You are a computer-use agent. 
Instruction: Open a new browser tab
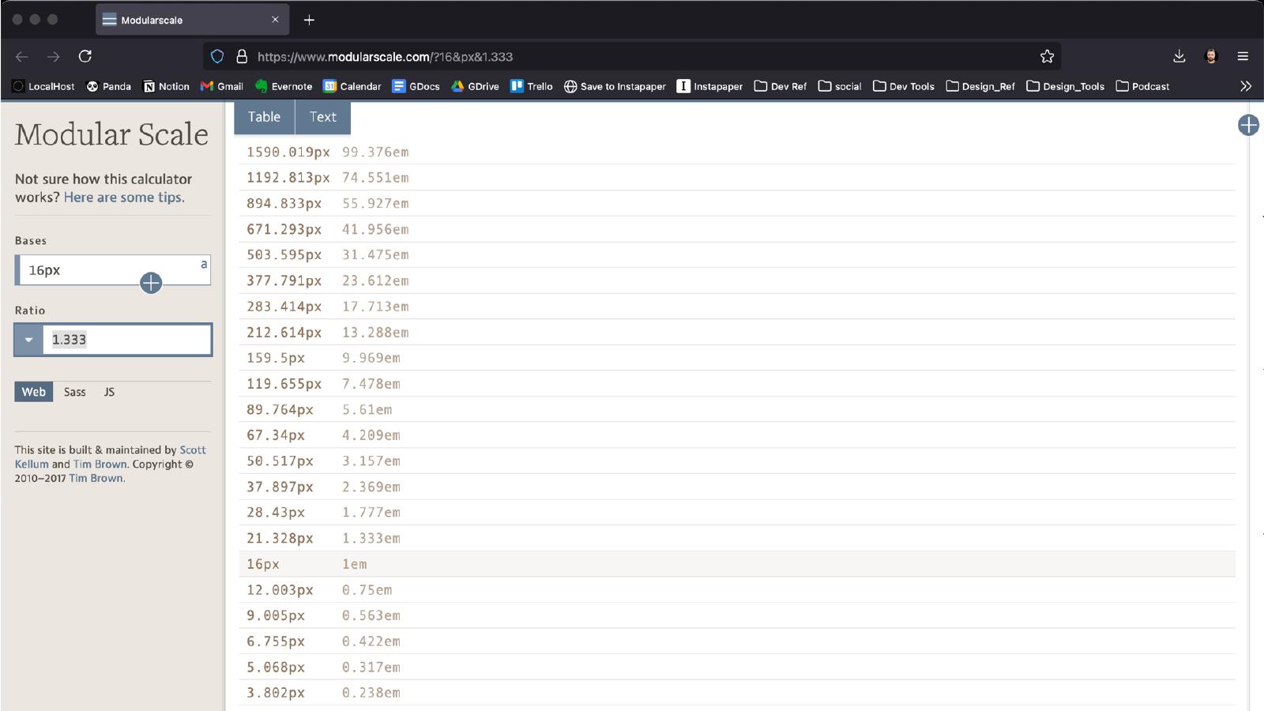point(309,20)
